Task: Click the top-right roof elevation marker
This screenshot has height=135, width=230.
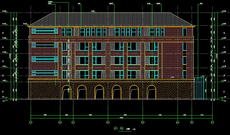Action: (224, 12)
